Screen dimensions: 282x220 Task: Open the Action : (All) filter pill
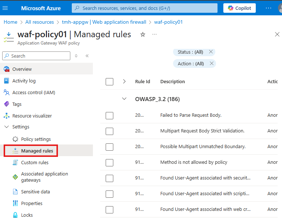(x=191, y=64)
